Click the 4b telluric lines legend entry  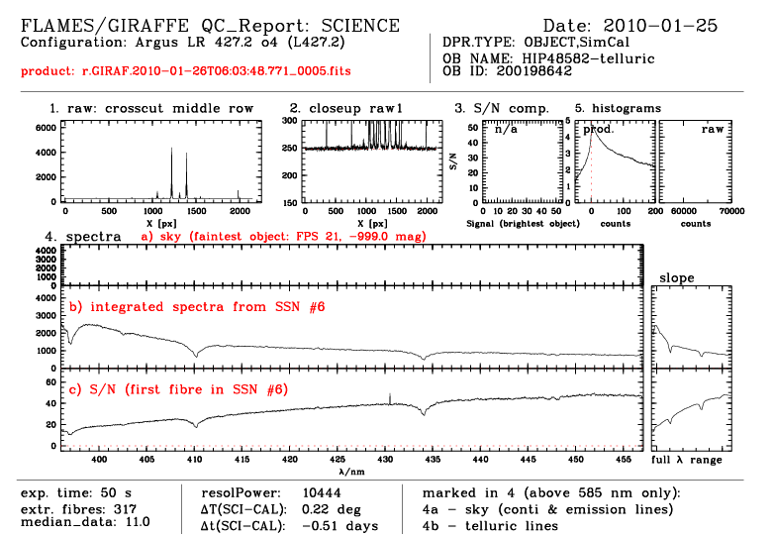pos(490,526)
